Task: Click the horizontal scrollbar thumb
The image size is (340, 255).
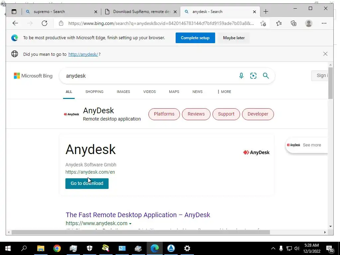Action: point(141,232)
